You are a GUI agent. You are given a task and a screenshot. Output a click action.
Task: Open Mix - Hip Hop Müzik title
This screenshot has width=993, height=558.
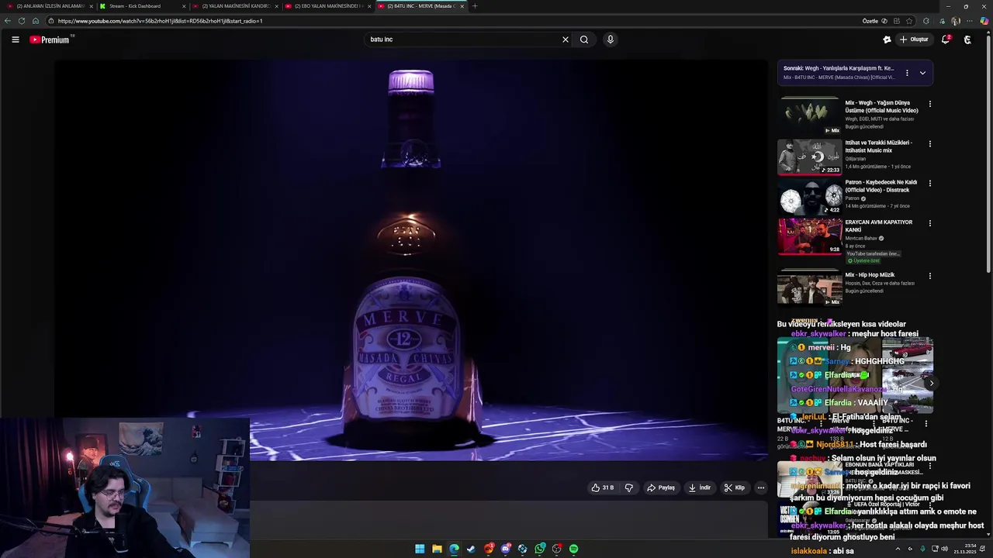(x=870, y=275)
